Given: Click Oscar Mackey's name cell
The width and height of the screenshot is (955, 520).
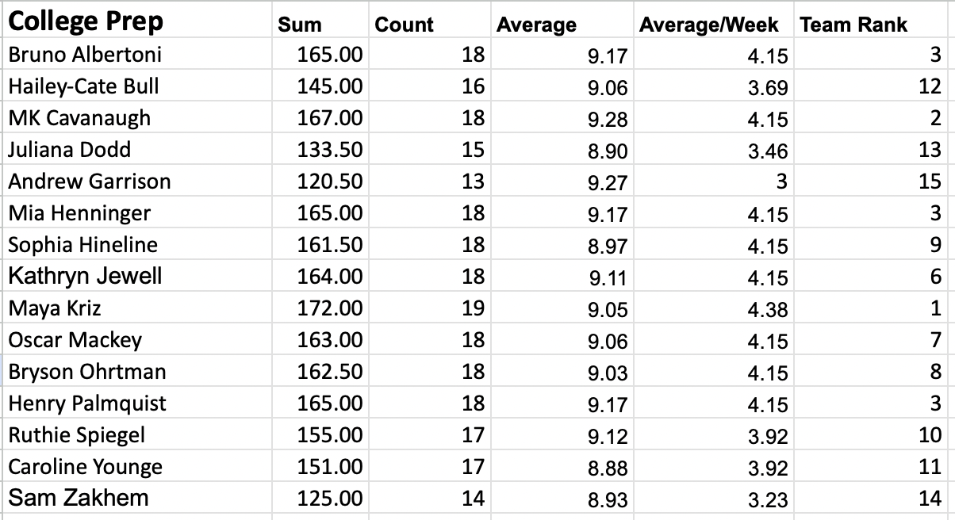Looking at the screenshot, I should tap(136, 340).
